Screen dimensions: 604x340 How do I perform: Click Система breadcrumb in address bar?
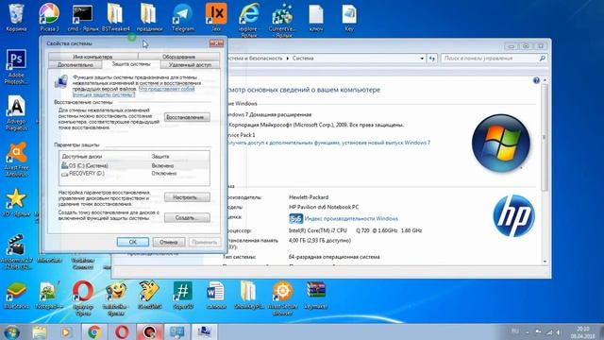pyautogui.click(x=303, y=59)
